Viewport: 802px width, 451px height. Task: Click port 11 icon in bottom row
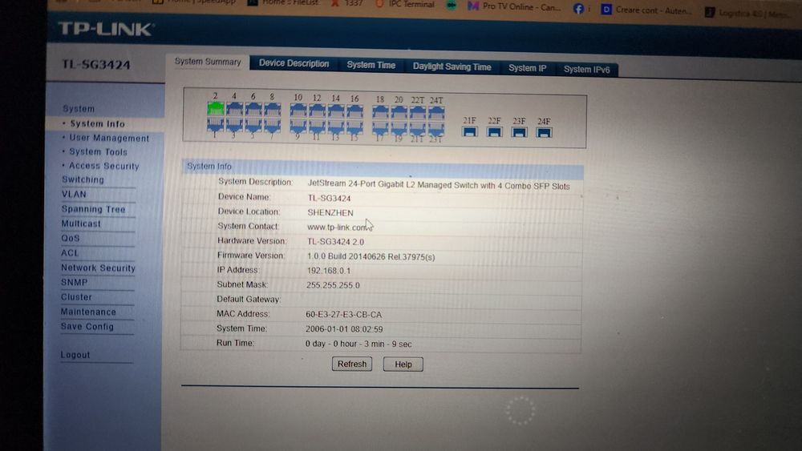click(317, 126)
